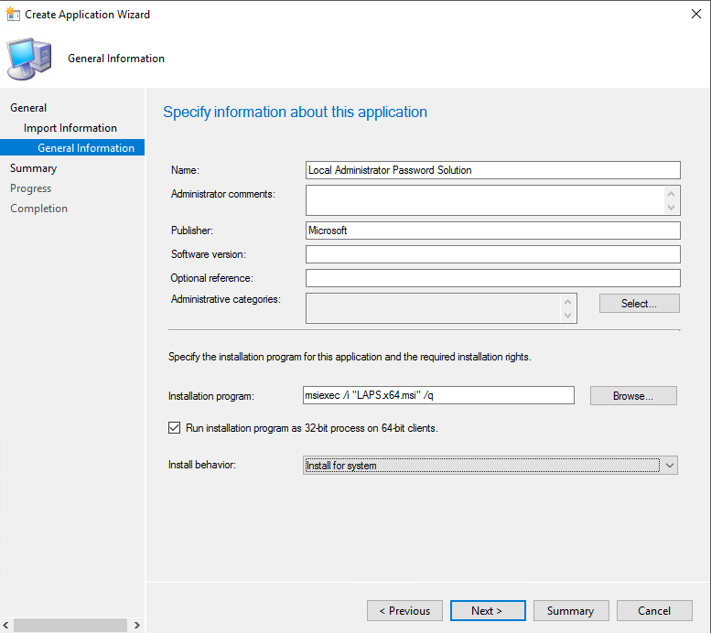Screen dimensions: 711x633
Task: Go back with the Previous button
Action: (404, 611)
